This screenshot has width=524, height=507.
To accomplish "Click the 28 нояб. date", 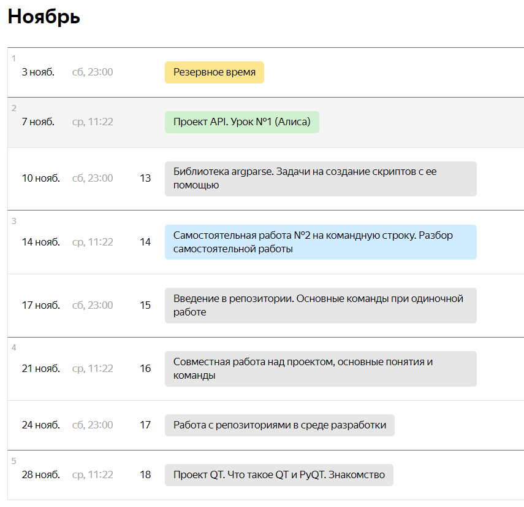I will (x=41, y=474).
